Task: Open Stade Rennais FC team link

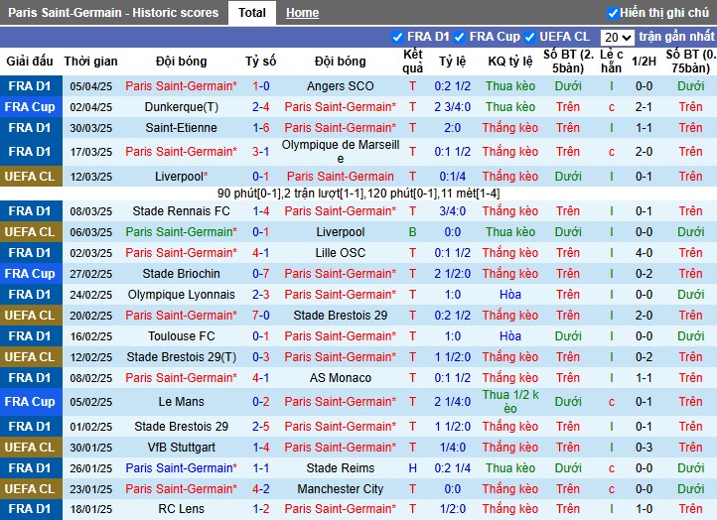Action: 181,211
